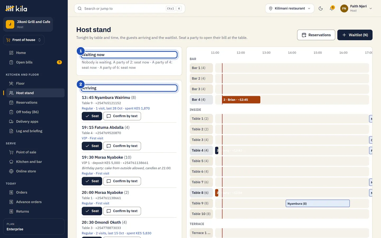Image resolution: width=381 pixels, height=238 pixels.
Task: Click the Off today (86) clipboard icon
Action: pos(11,112)
